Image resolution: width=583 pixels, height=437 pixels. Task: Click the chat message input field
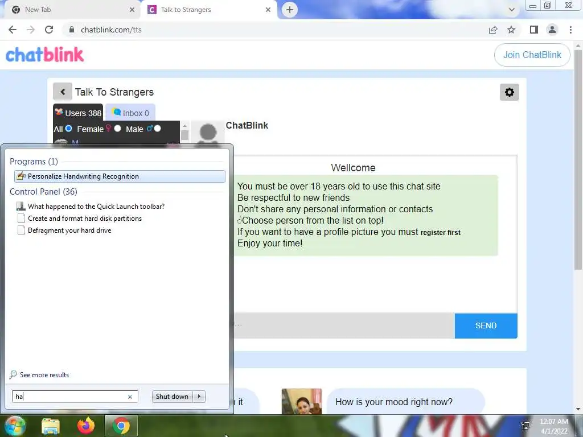[344, 325]
